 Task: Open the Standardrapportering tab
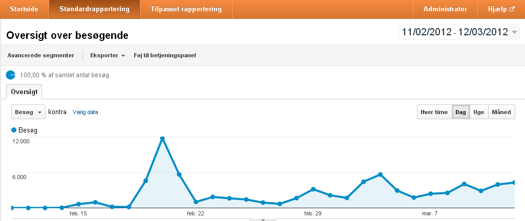[x=94, y=9]
